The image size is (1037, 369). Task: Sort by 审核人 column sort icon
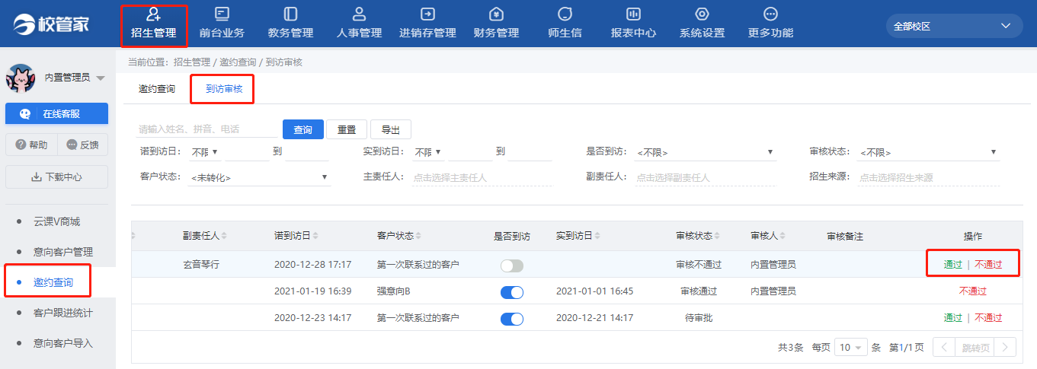783,236
